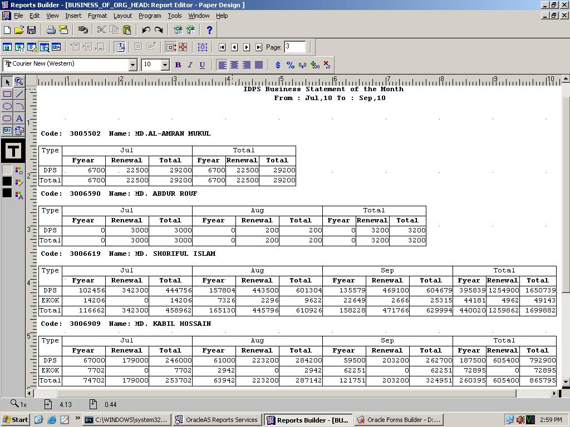Viewport: 570px width, 427px height.
Task: Open the Program menu
Action: click(149, 16)
